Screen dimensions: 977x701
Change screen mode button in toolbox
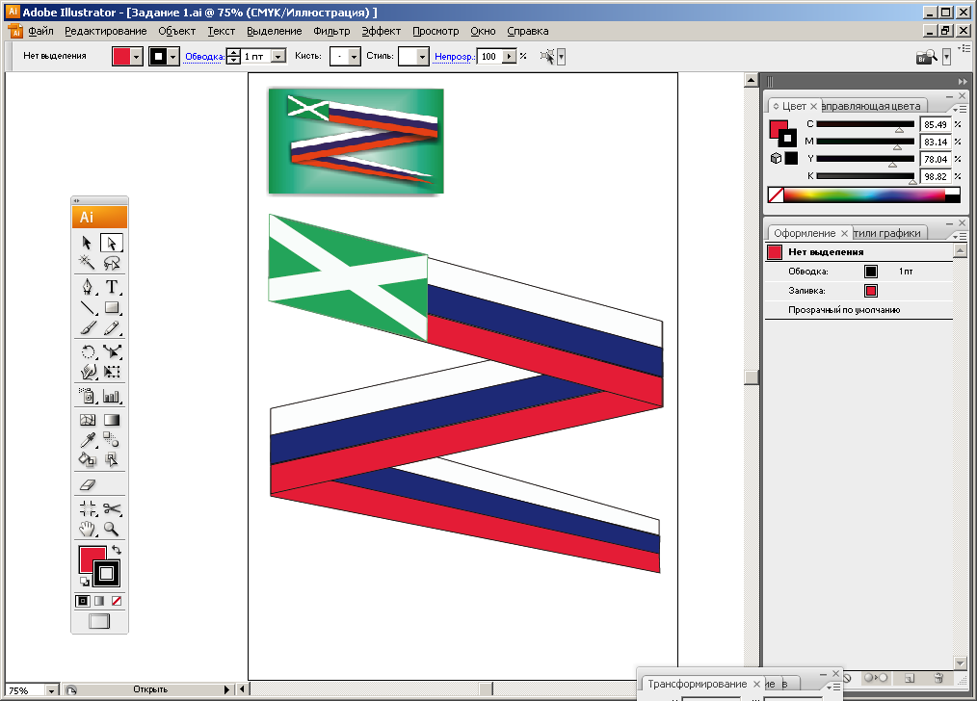pyautogui.click(x=99, y=621)
